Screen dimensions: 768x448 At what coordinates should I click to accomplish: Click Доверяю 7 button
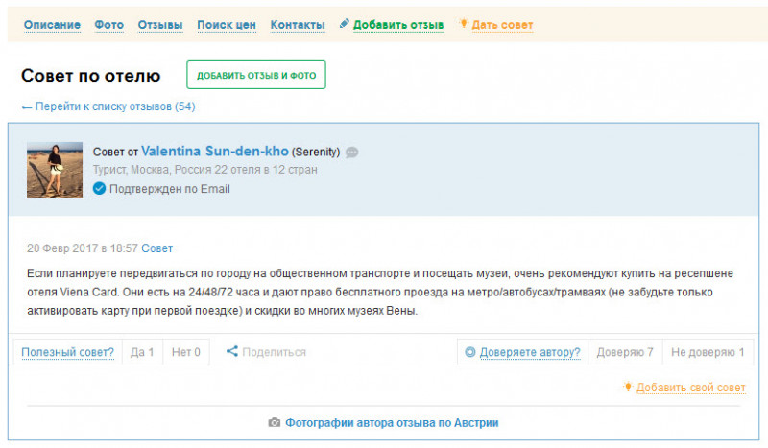coord(625,352)
